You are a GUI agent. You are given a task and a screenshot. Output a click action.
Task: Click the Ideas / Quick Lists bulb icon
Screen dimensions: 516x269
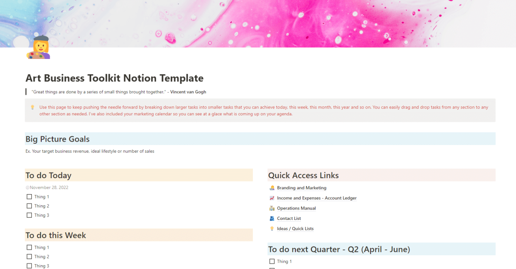point(272,229)
